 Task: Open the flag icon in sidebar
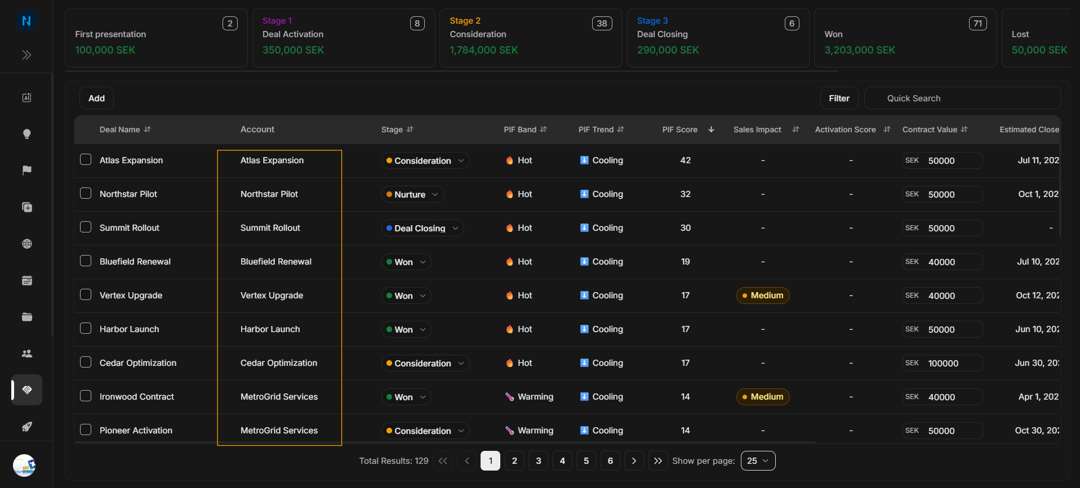pos(26,171)
